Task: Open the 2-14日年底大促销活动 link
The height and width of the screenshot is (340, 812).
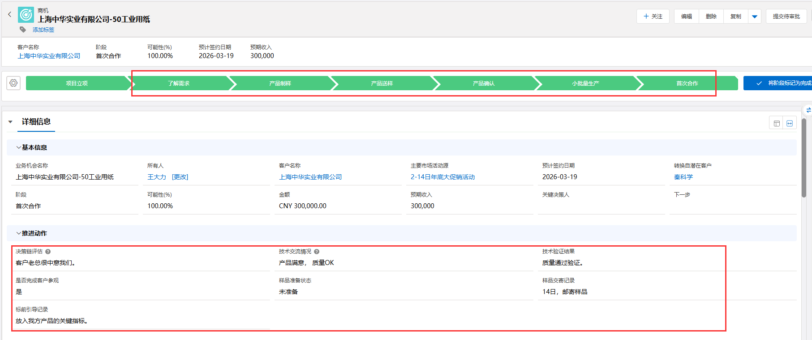Action: tap(443, 177)
